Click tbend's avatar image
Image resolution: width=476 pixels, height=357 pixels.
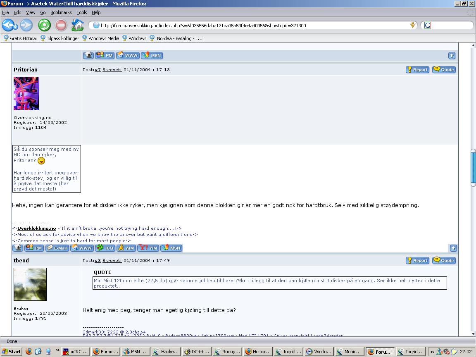pyautogui.click(x=30, y=284)
